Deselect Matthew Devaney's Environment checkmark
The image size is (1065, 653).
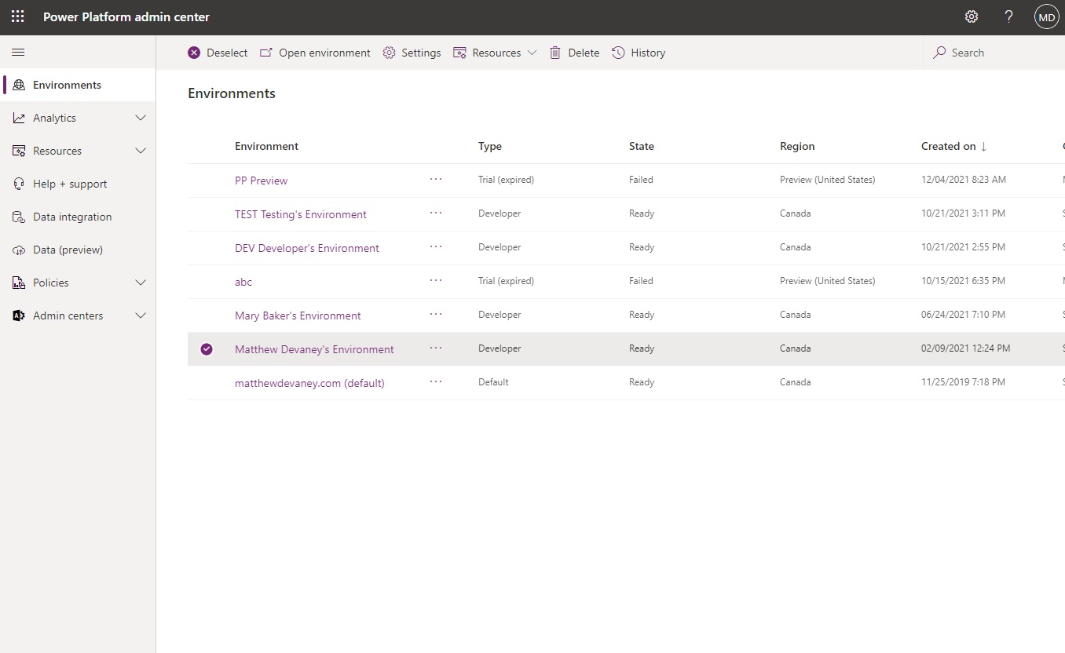(207, 348)
